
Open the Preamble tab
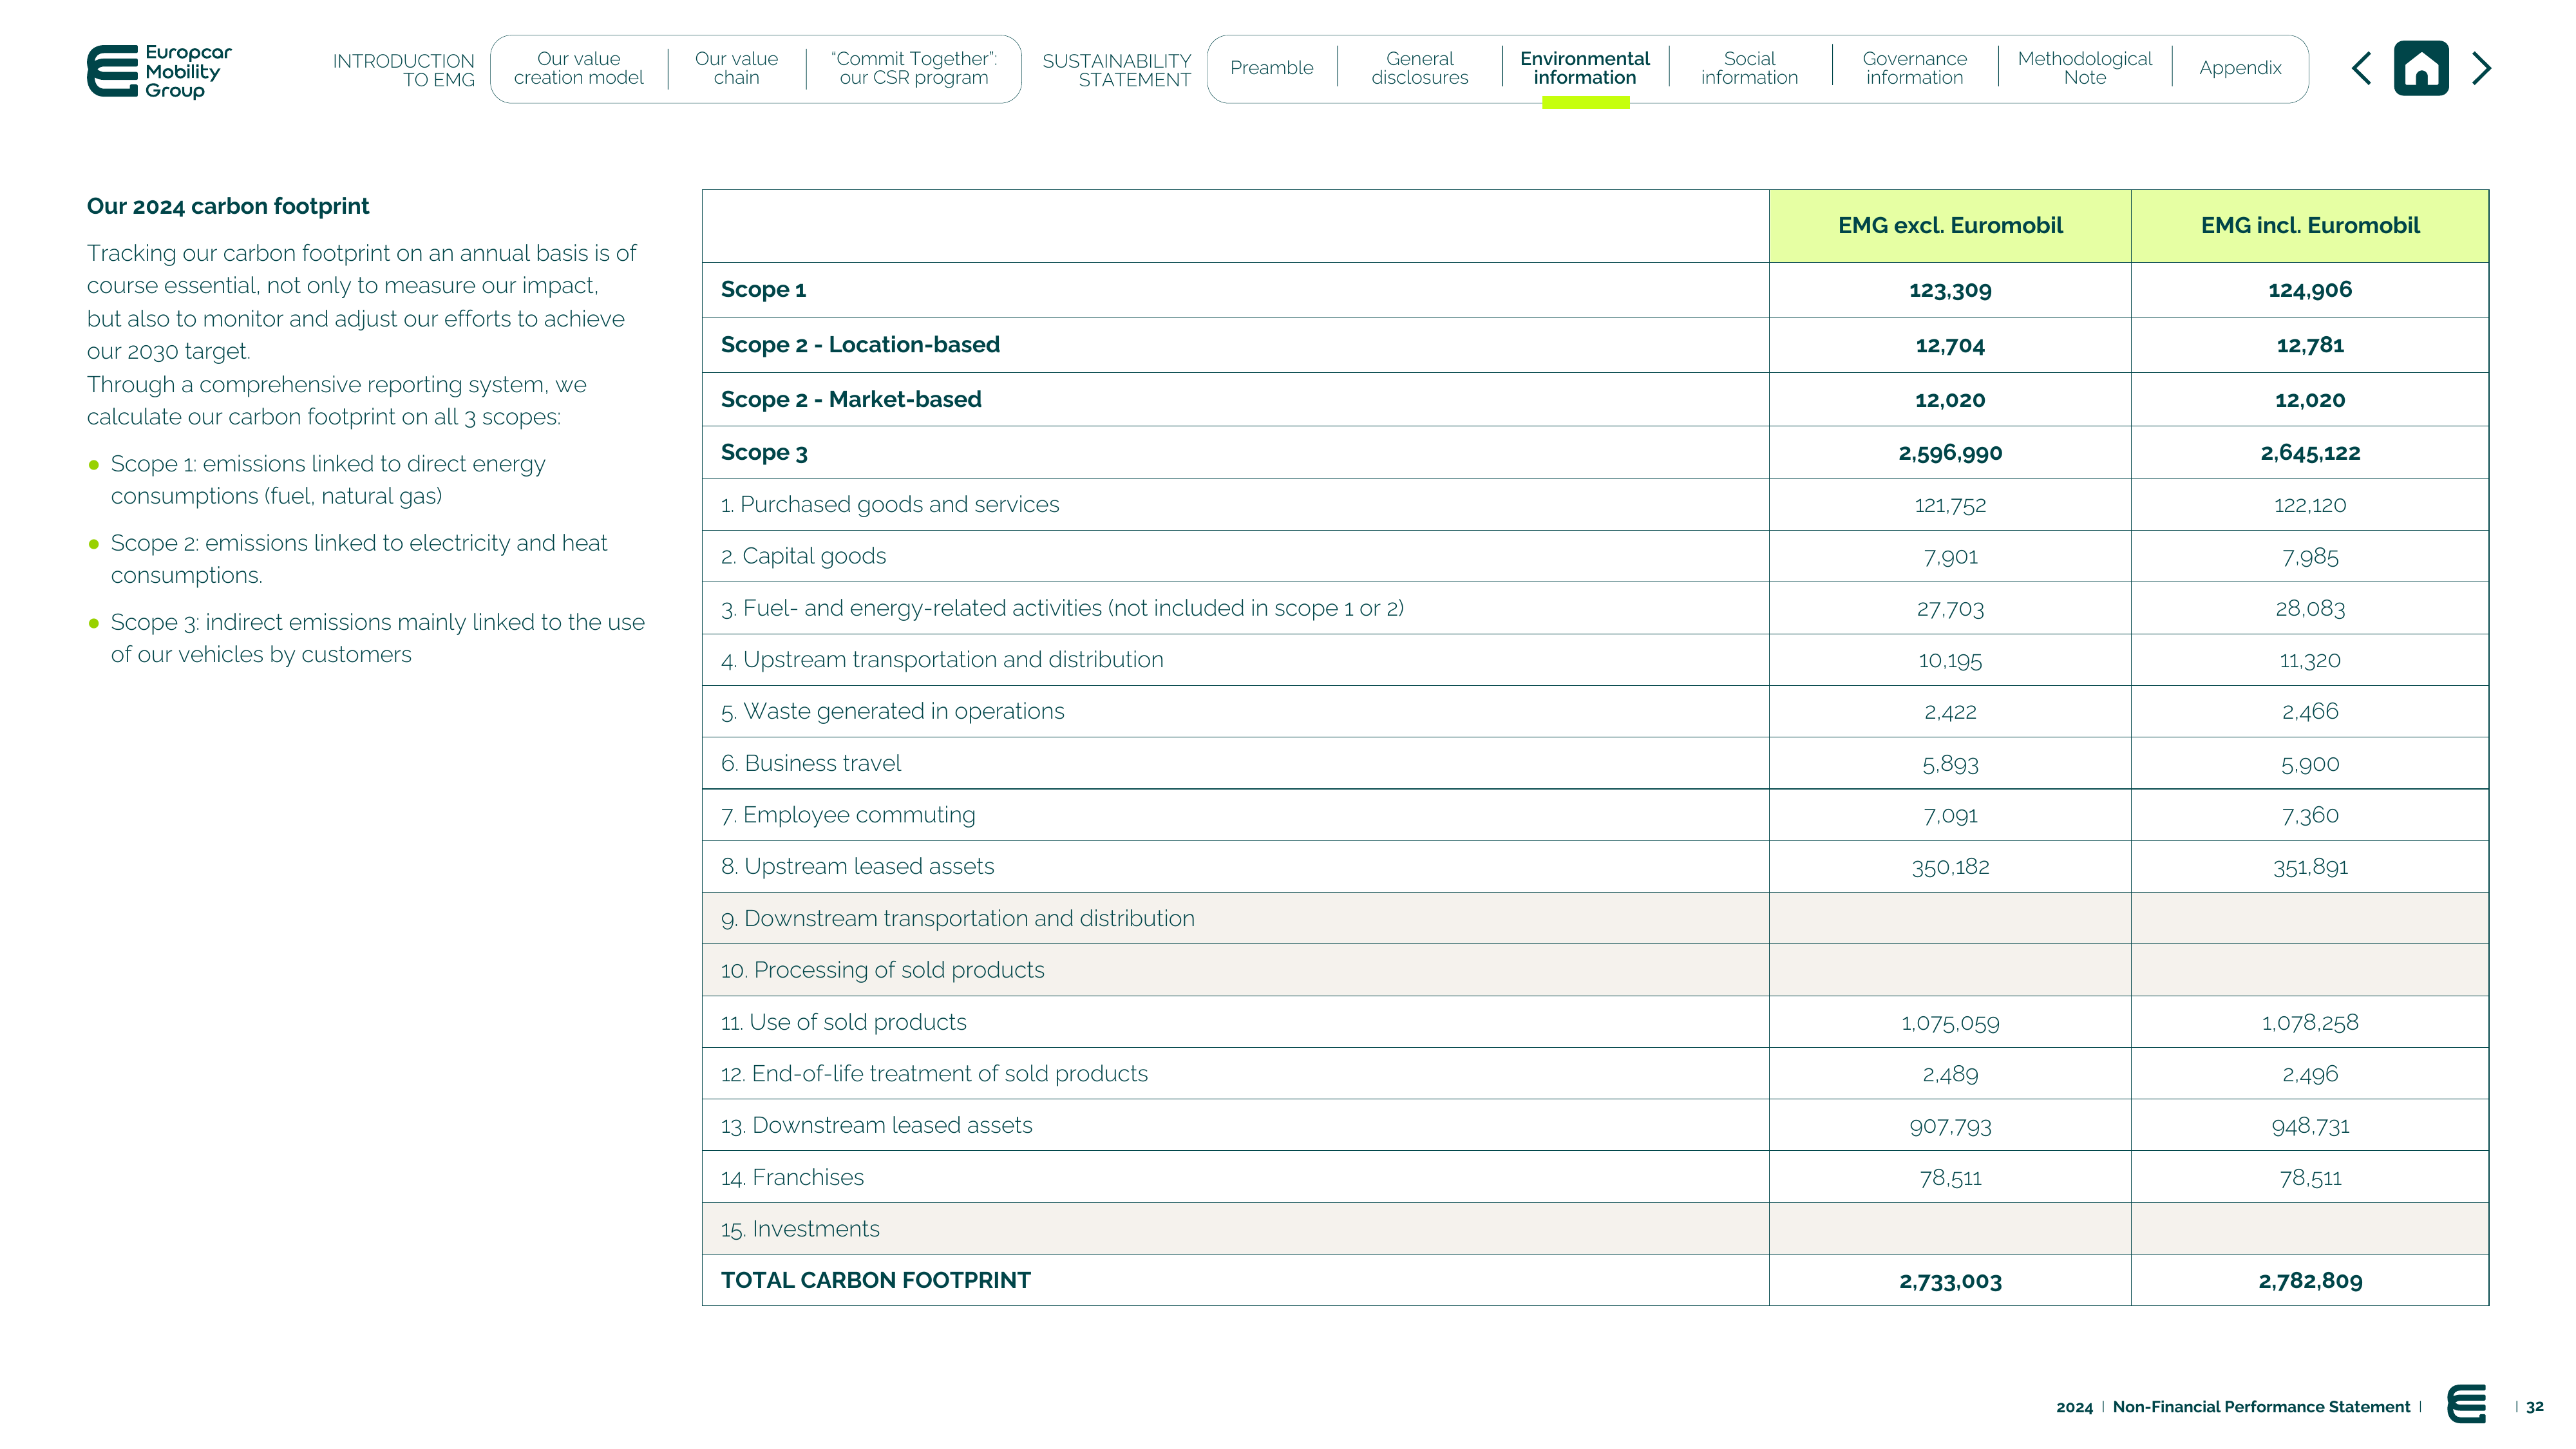tap(1271, 68)
